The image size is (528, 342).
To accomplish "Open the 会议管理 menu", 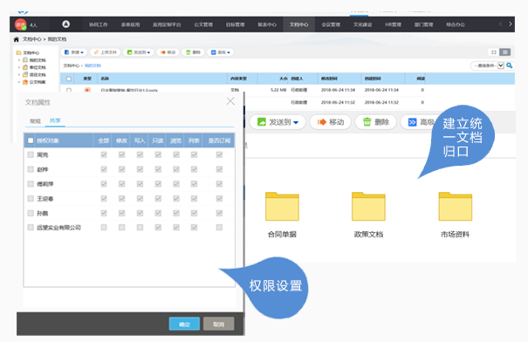I will click(331, 24).
